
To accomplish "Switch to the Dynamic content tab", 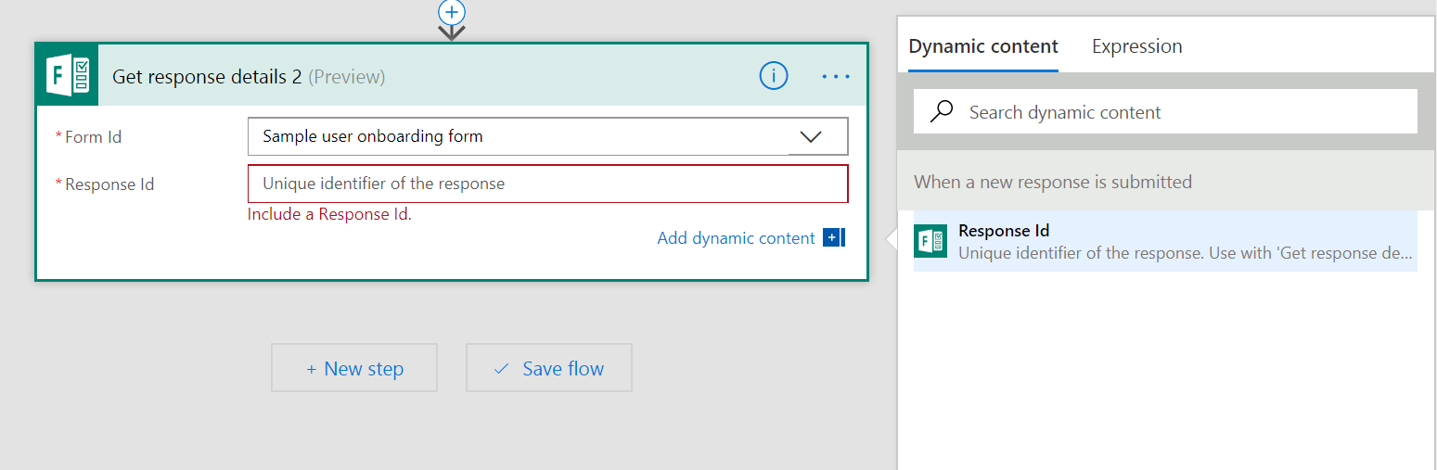I will tap(982, 46).
